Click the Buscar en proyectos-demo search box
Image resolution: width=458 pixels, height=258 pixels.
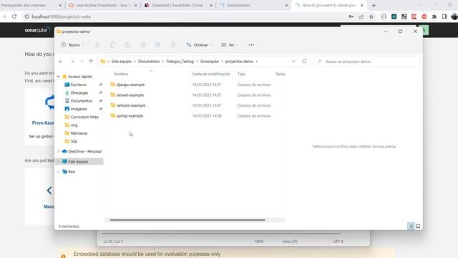367,62
